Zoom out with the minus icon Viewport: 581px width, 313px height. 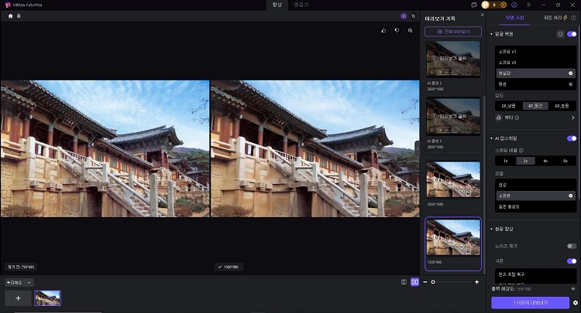click(425, 282)
